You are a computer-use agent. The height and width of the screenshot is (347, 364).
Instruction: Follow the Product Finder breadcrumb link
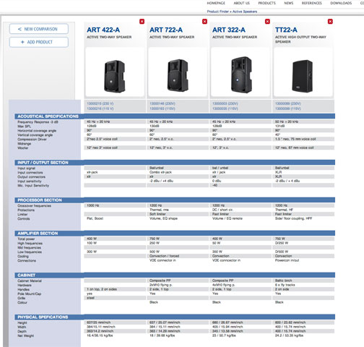218,12
